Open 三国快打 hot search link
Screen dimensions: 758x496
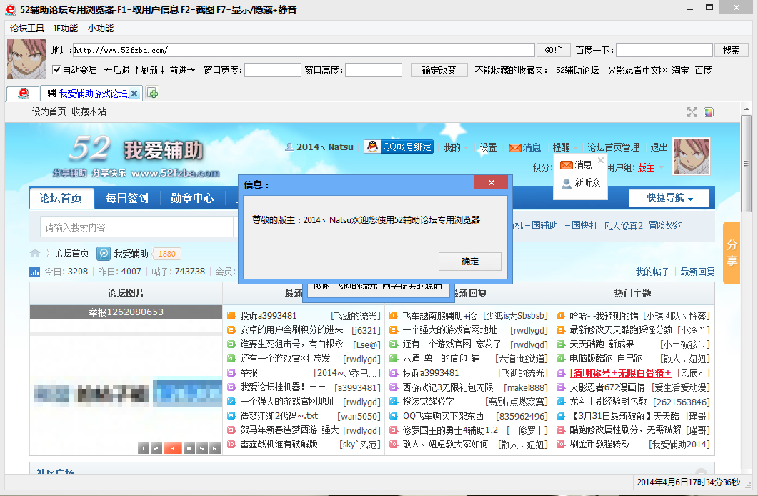pyautogui.click(x=580, y=226)
